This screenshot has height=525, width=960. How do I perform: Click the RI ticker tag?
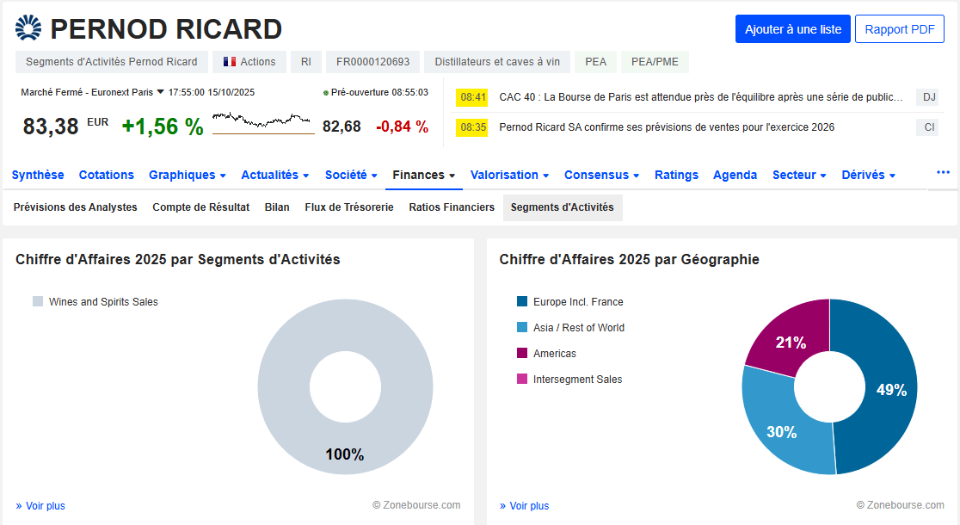(x=306, y=62)
